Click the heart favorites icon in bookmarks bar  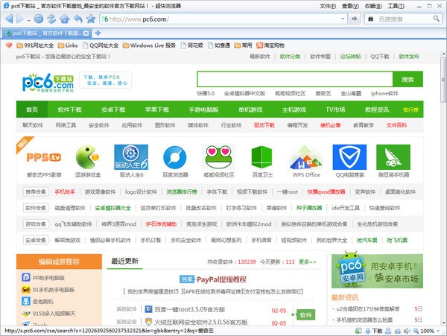point(9,45)
